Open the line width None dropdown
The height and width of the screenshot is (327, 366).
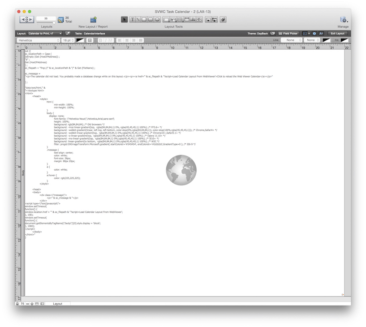(312, 40)
